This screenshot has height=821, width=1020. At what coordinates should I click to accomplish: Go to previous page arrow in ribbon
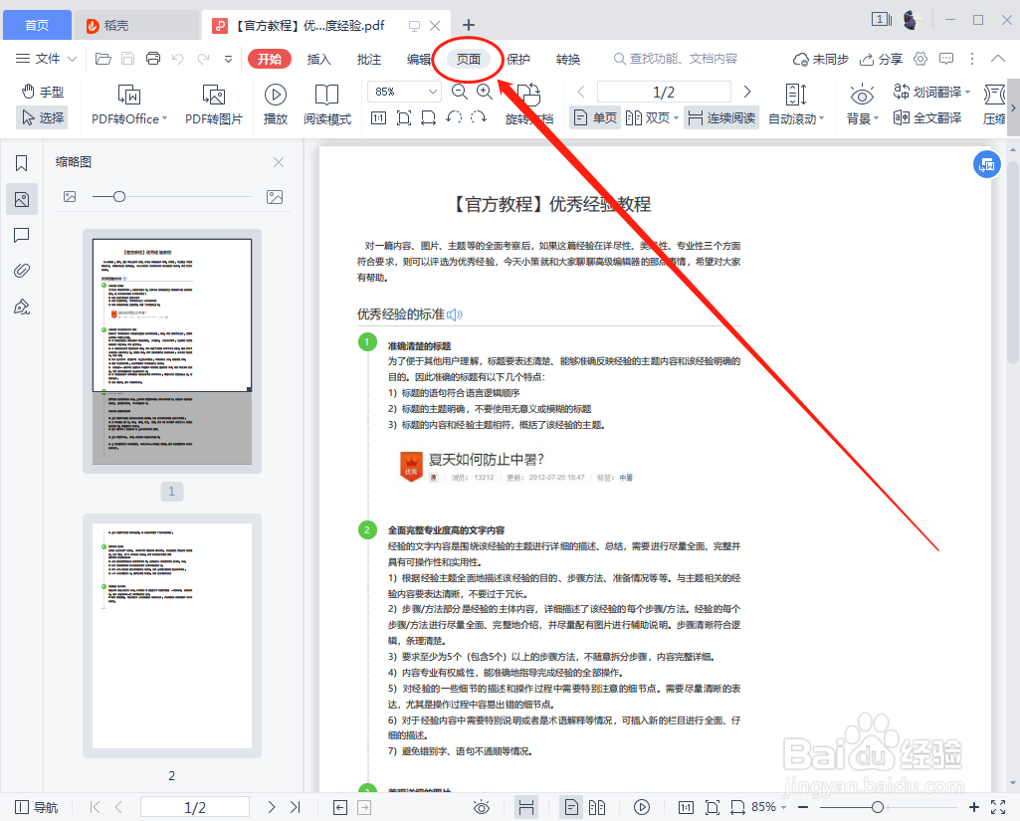(x=581, y=92)
